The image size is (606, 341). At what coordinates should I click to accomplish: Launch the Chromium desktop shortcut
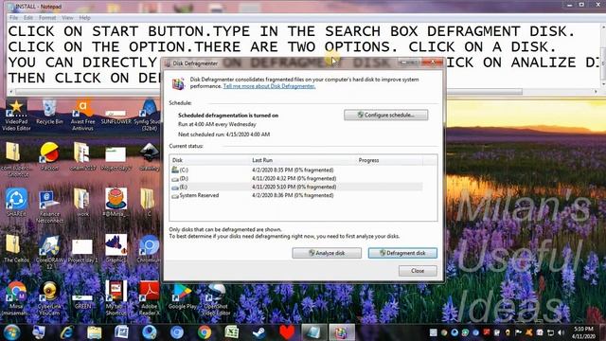click(x=150, y=248)
